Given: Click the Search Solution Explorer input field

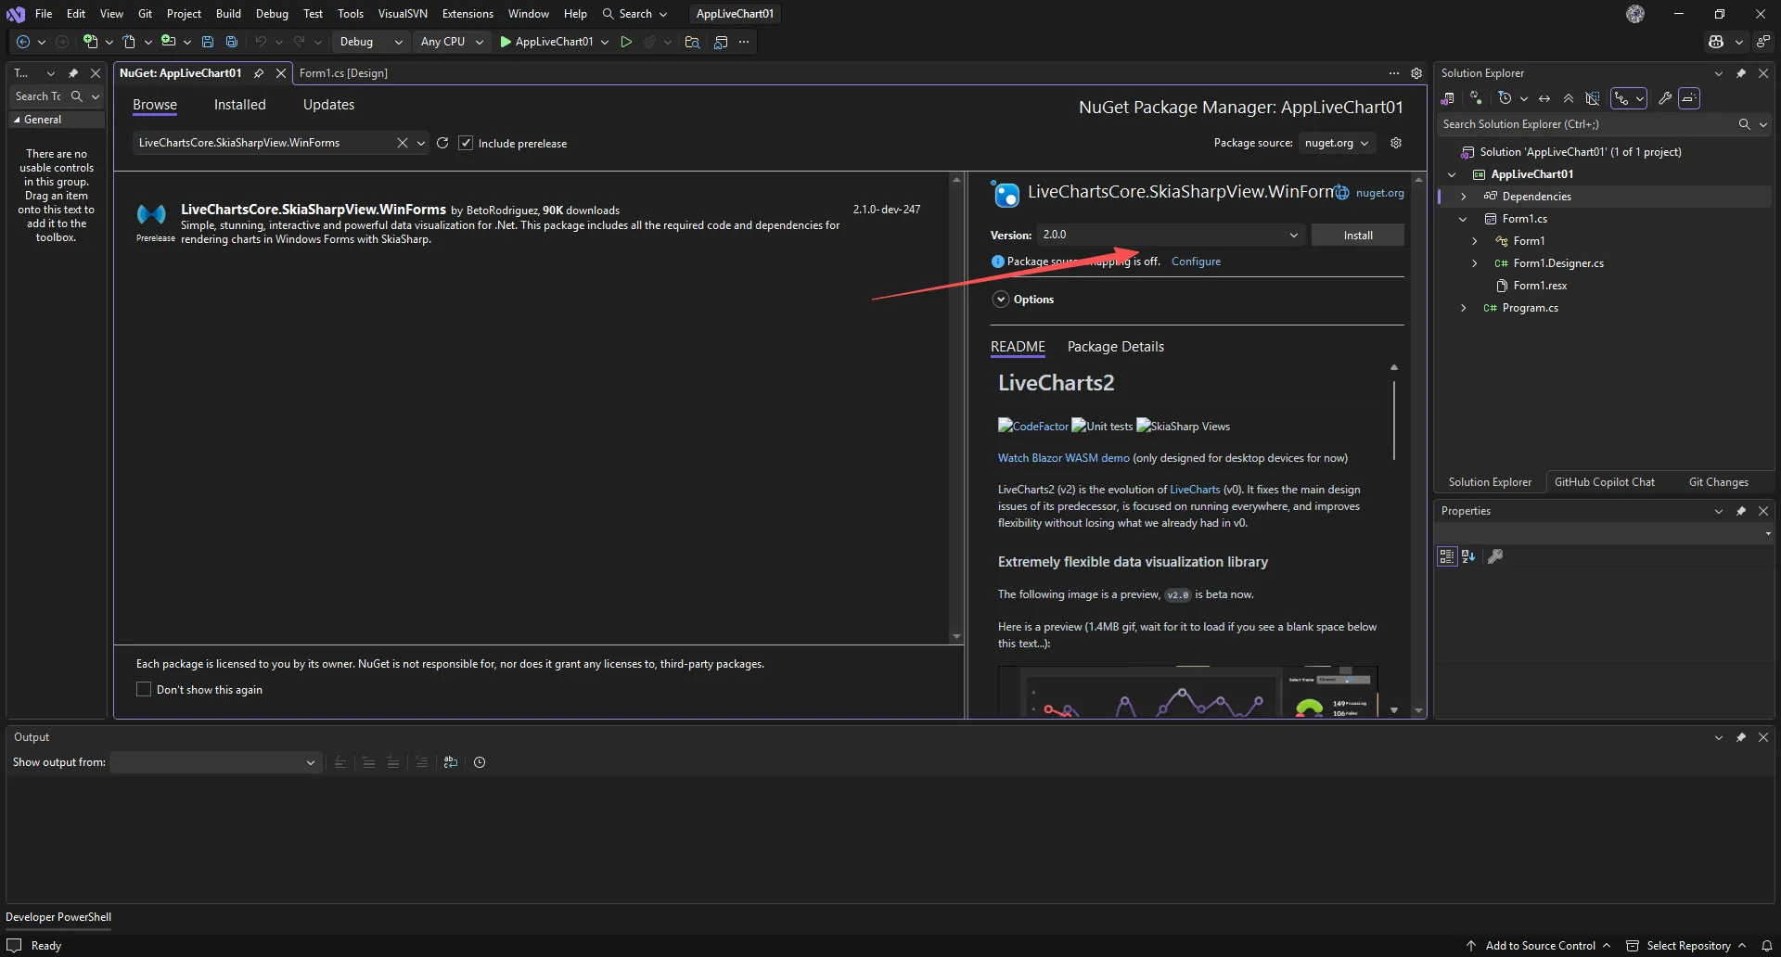Looking at the screenshot, I should point(1586,124).
